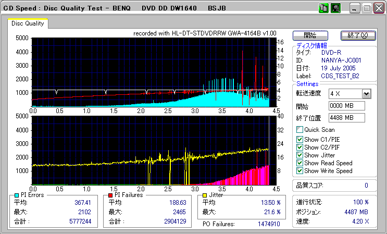Click the save floppy disk icon
387x234 pixels.
[335, 8]
